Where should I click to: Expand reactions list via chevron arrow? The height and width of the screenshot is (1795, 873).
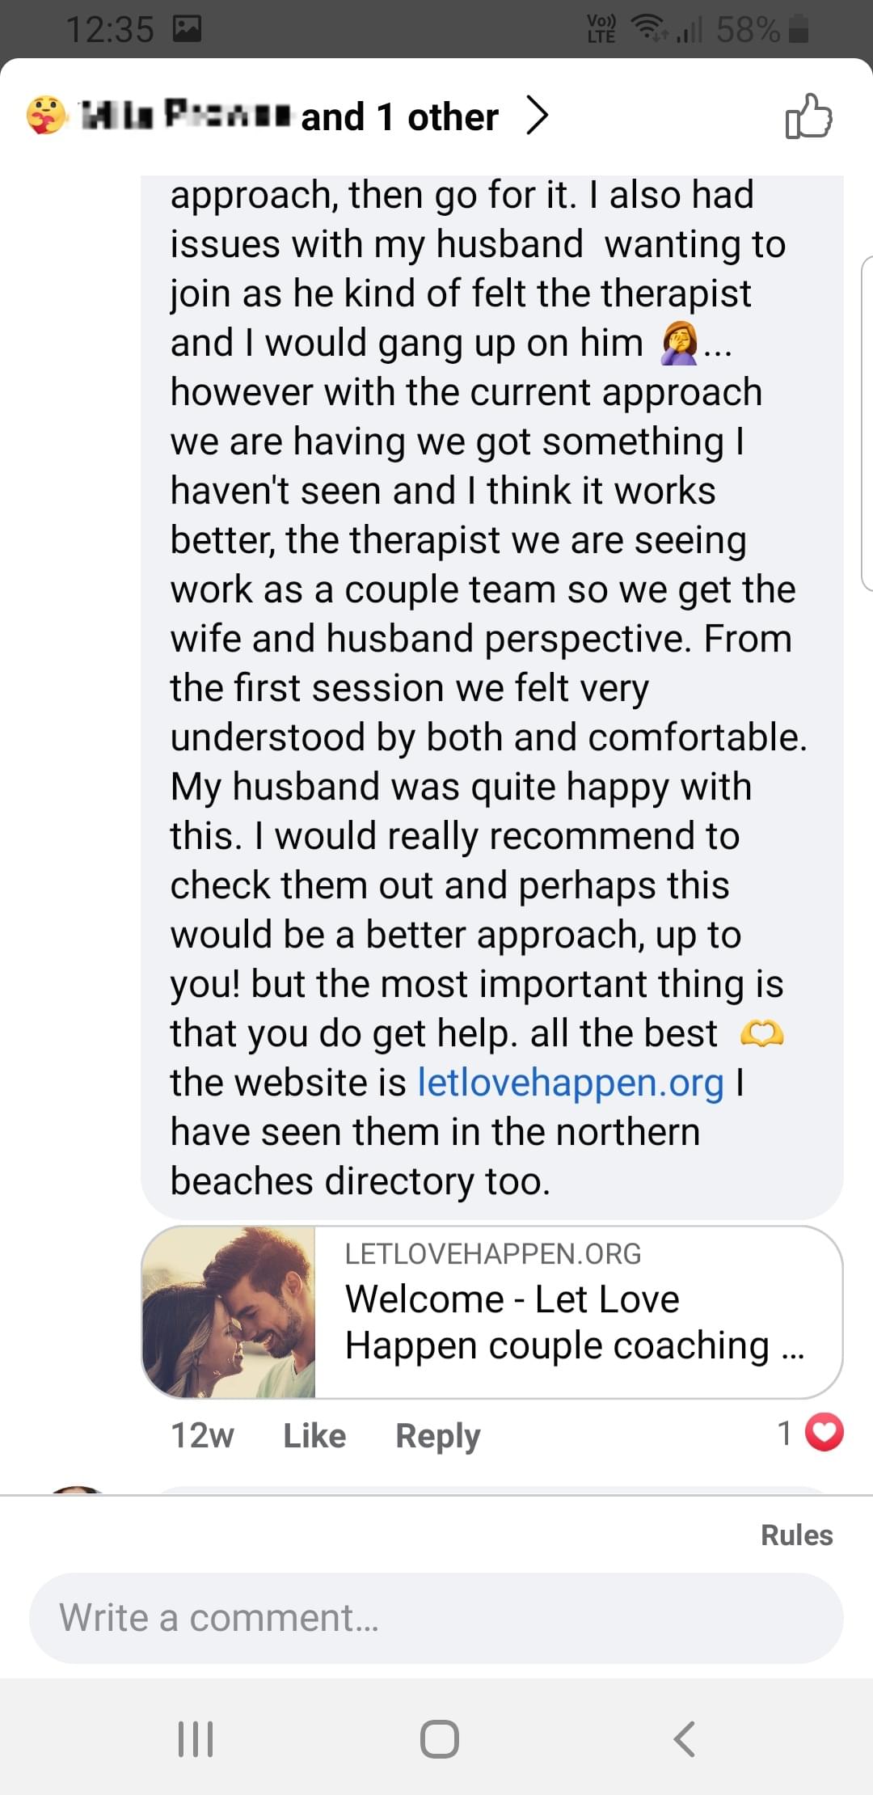pyautogui.click(x=537, y=116)
